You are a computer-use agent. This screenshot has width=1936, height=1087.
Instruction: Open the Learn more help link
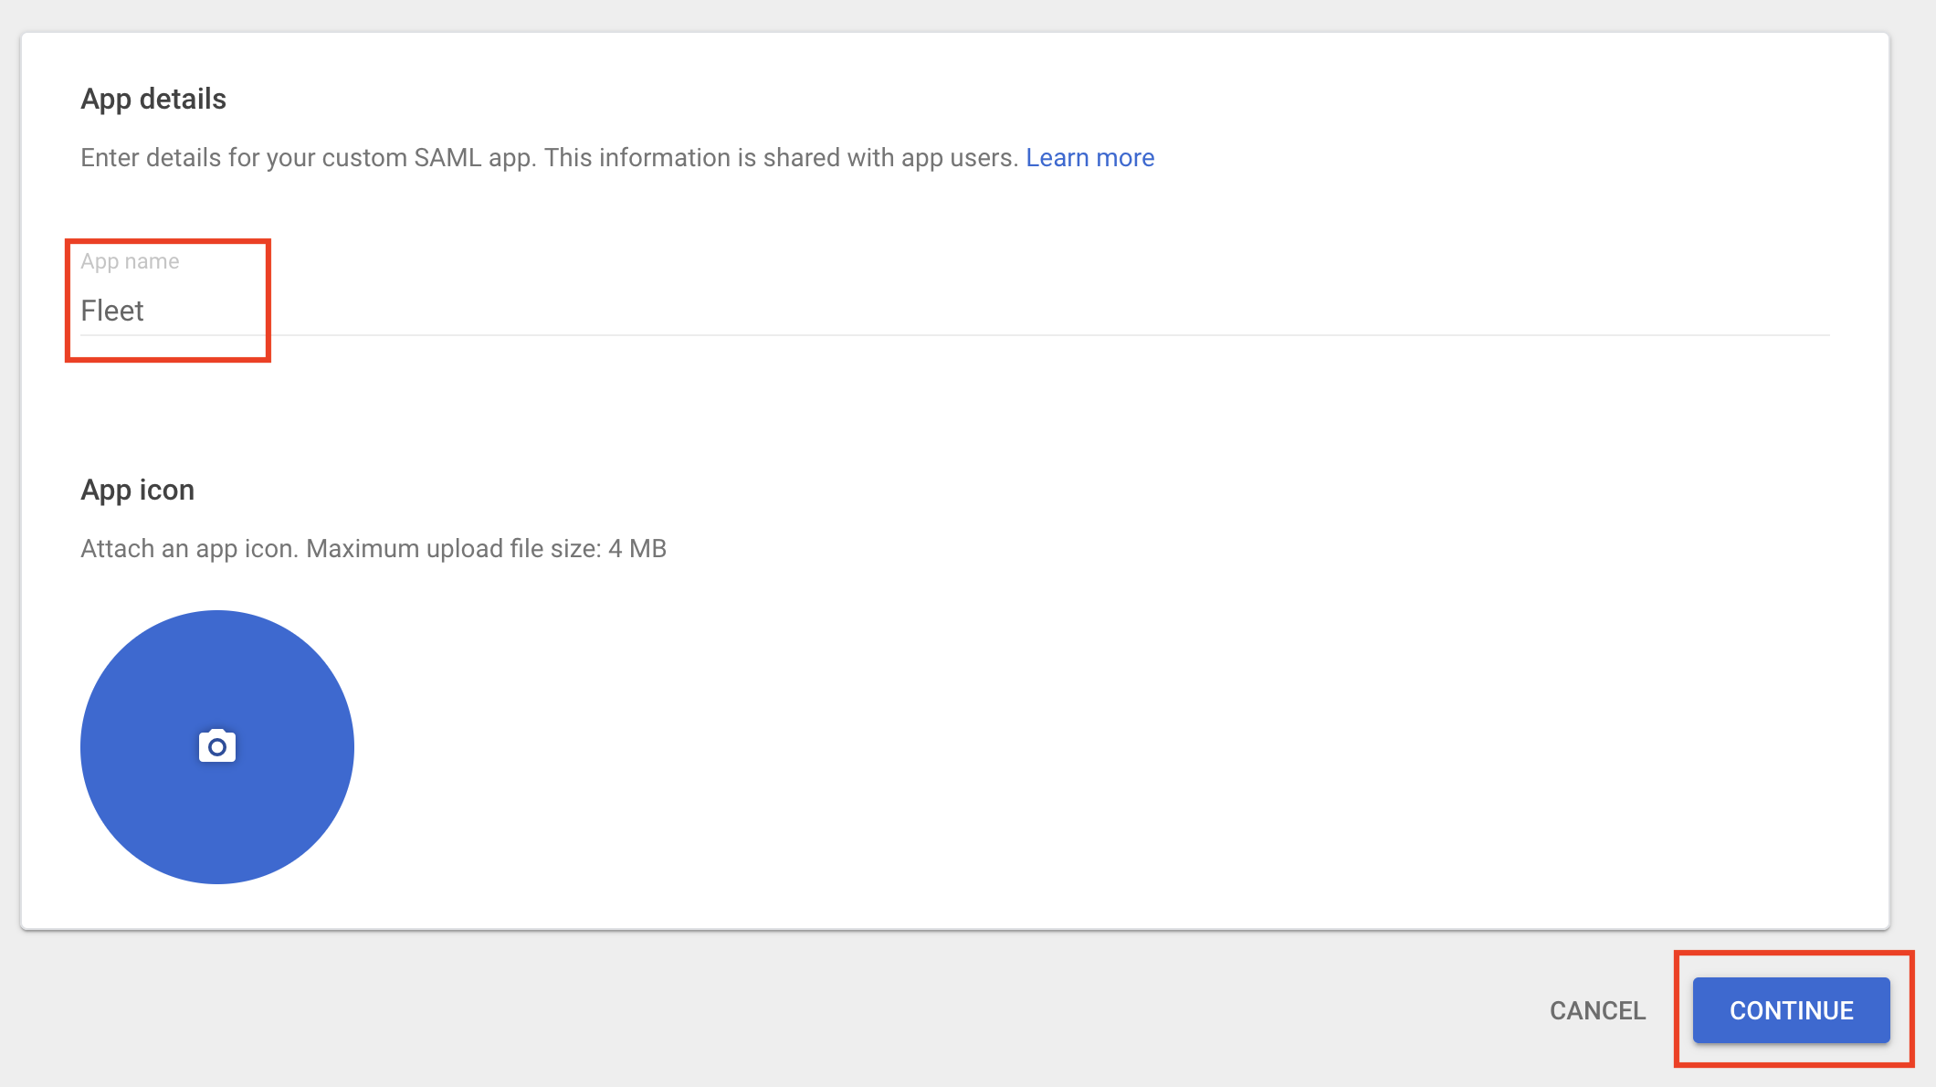(1090, 157)
